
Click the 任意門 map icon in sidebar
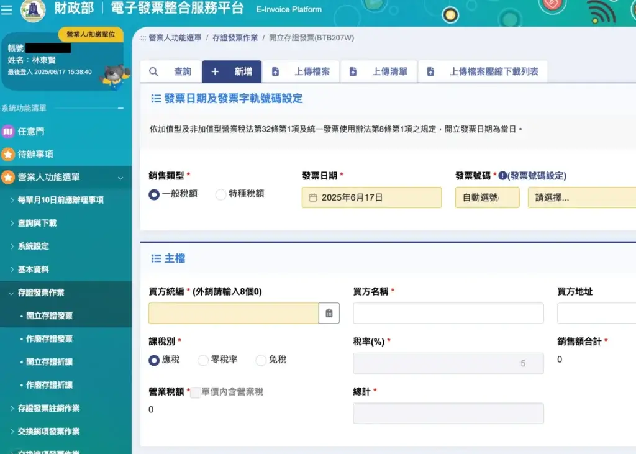point(8,131)
